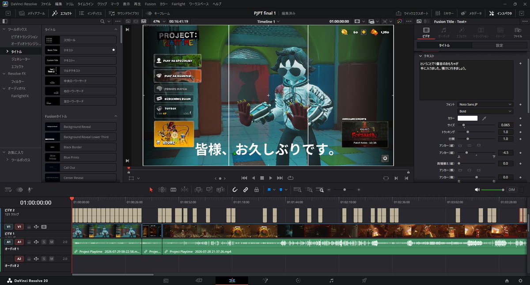Open the Mixer panel
The width and height of the screenshot is (530, 285).
pyautogui.click(x=444, y=13)
